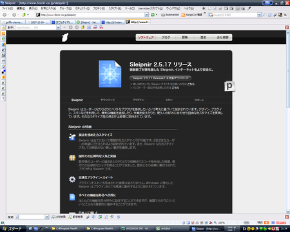The image size is (290, 232).
Task: Click the first red car icon in action toolbar
Action: click(95, 27)
